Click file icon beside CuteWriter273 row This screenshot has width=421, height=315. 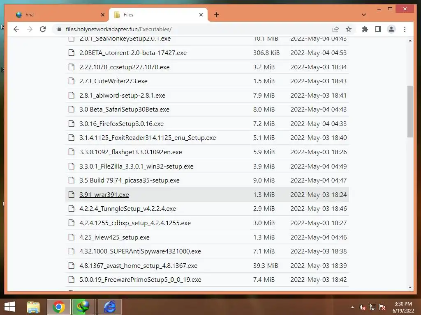click(x=72, y=81)
